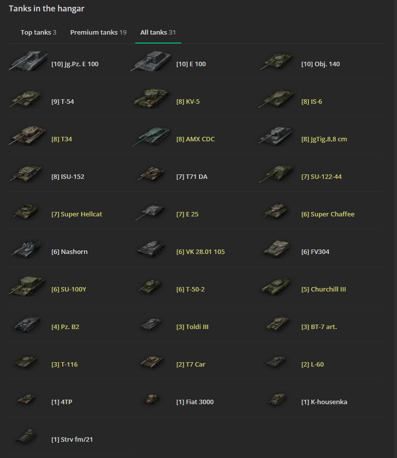Select the All tanks tab
The height and width of the screenshot is (458, 397).
158,33
